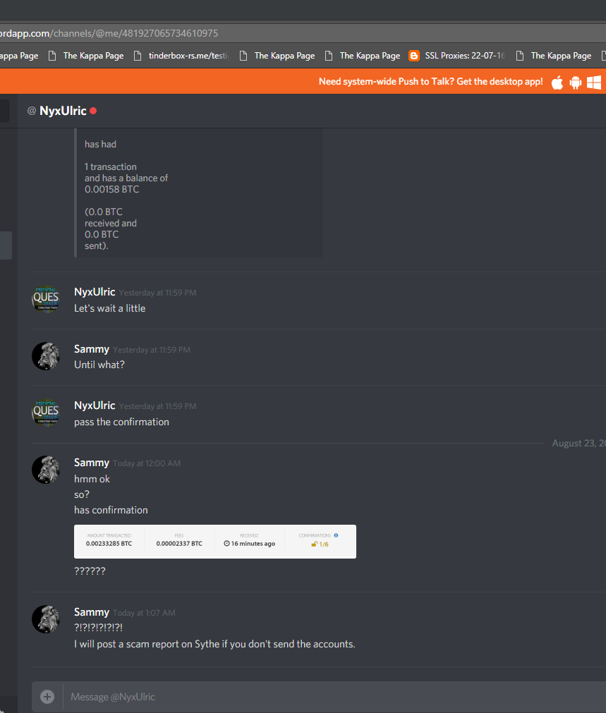Viewport: 606px width, 713px height.
Task: Click the SSL Proxies Blogger bookmark icon
Action: (x=413, y=56)
